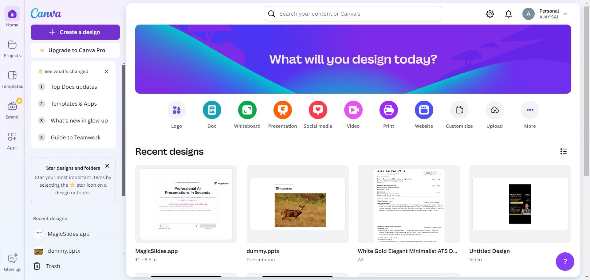Open the Whiteboard design type

pos(247,110)
